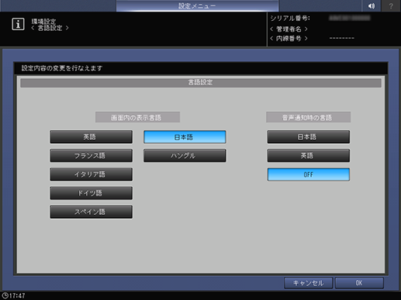Turn voice notification OFF
This screenshot has width=401, height=300.
[x=309, y=175]
